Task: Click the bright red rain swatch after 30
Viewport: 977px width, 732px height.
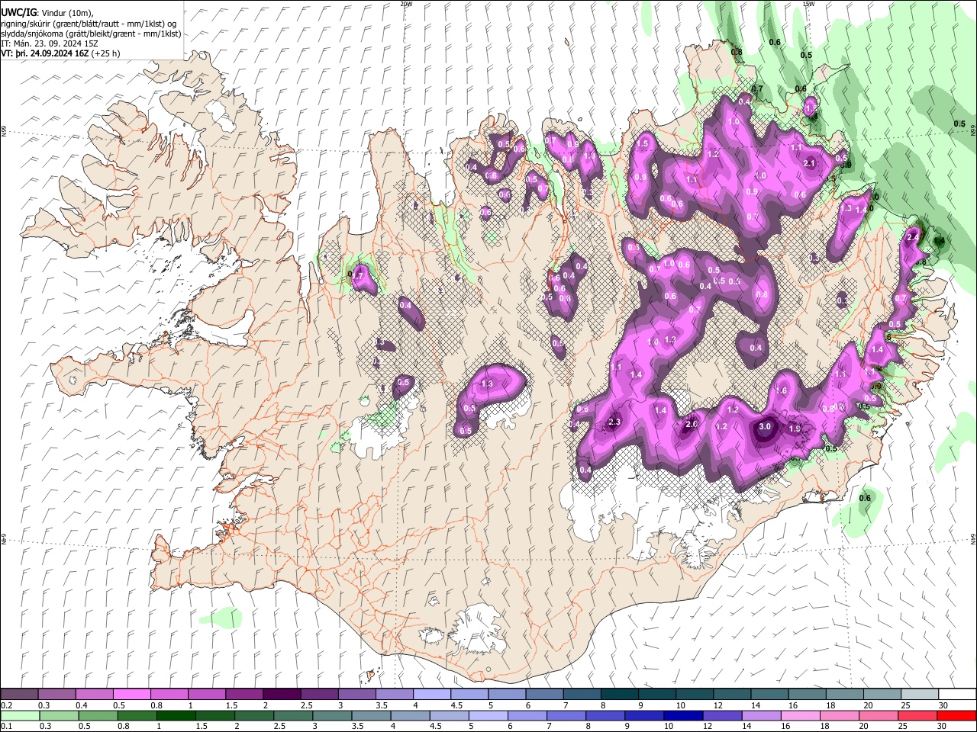Action: pos(956,715)
